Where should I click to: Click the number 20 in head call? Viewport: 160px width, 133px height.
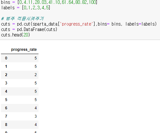tap(26, 35)
